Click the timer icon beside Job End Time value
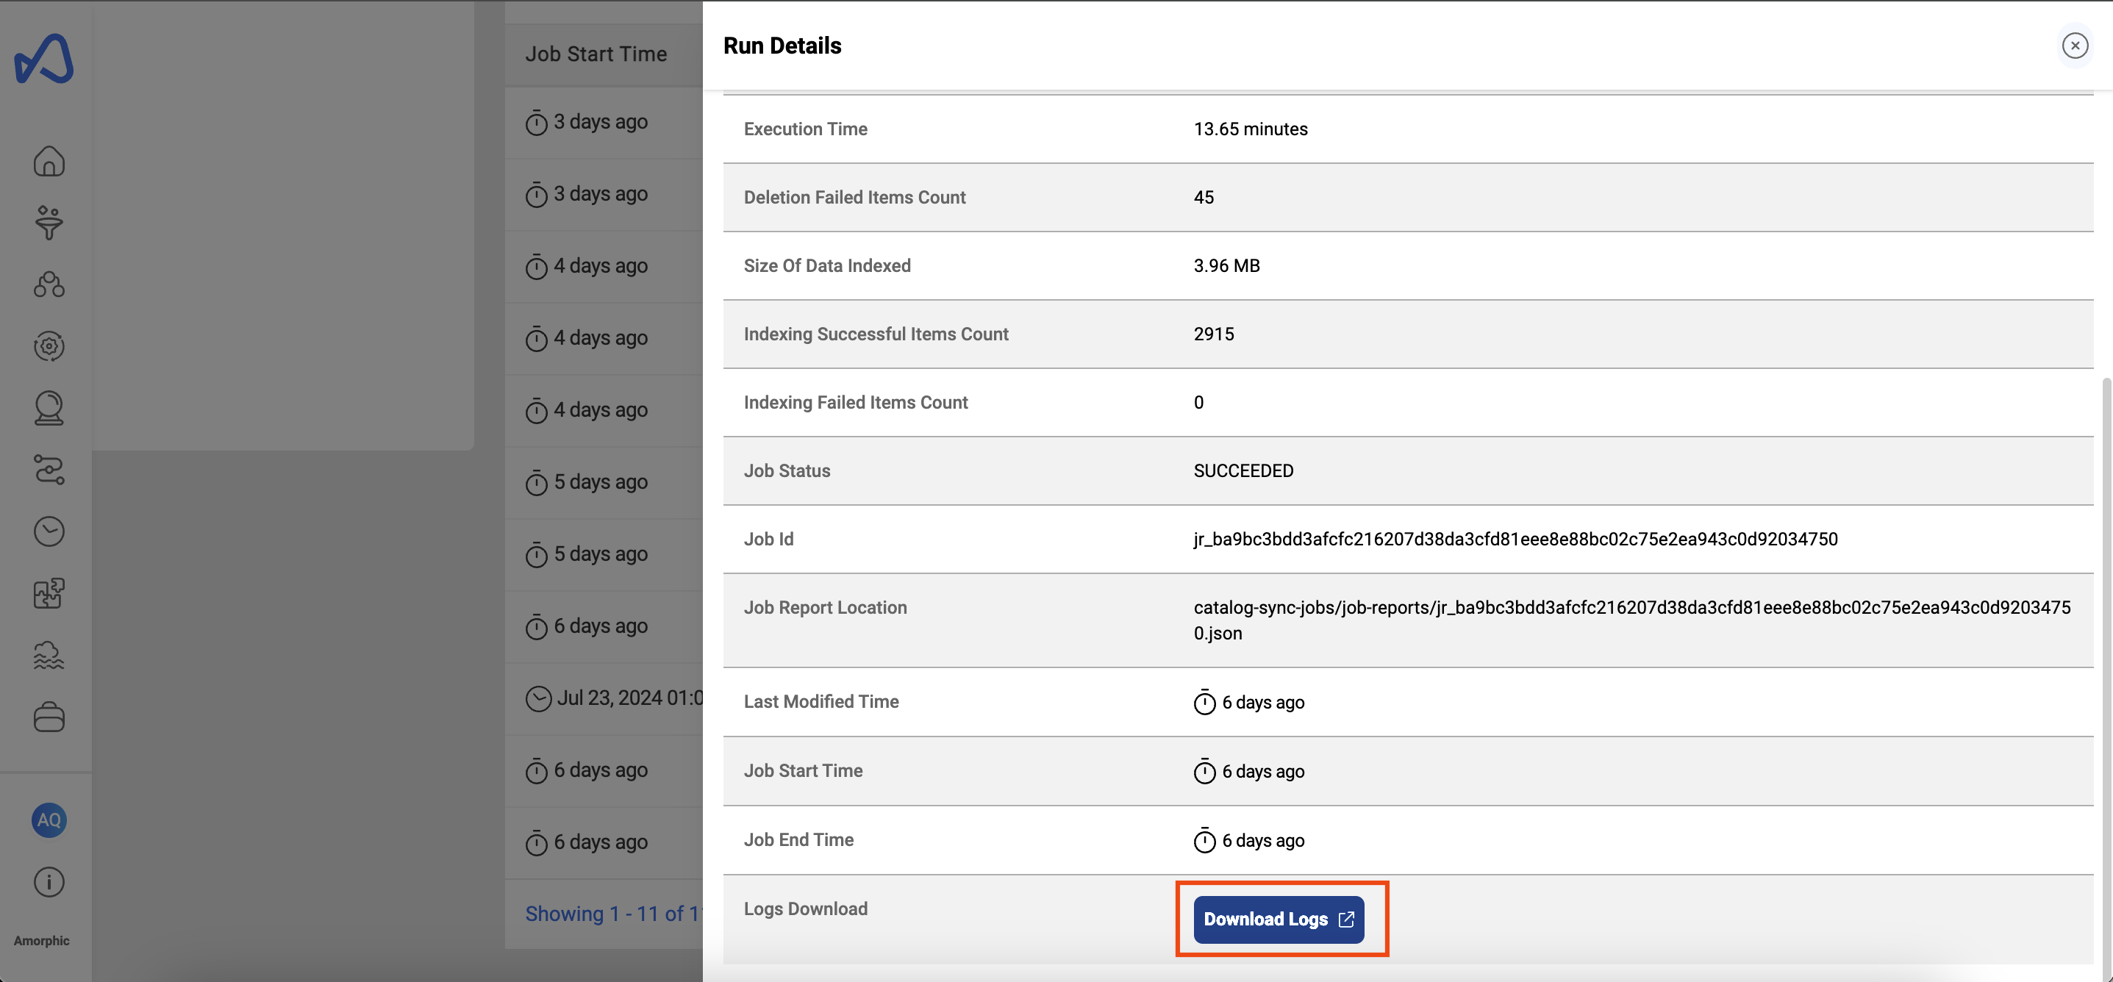2113x982 pixels. pos(1204,840)
